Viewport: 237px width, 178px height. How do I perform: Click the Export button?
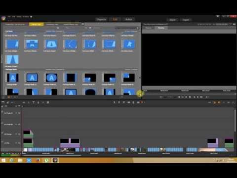coord(186,20)
